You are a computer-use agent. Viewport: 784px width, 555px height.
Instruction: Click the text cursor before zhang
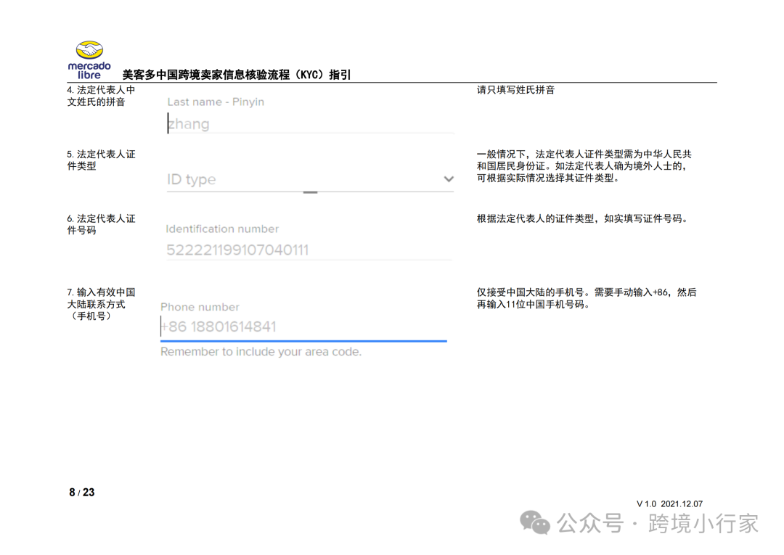tap(168, 123)
